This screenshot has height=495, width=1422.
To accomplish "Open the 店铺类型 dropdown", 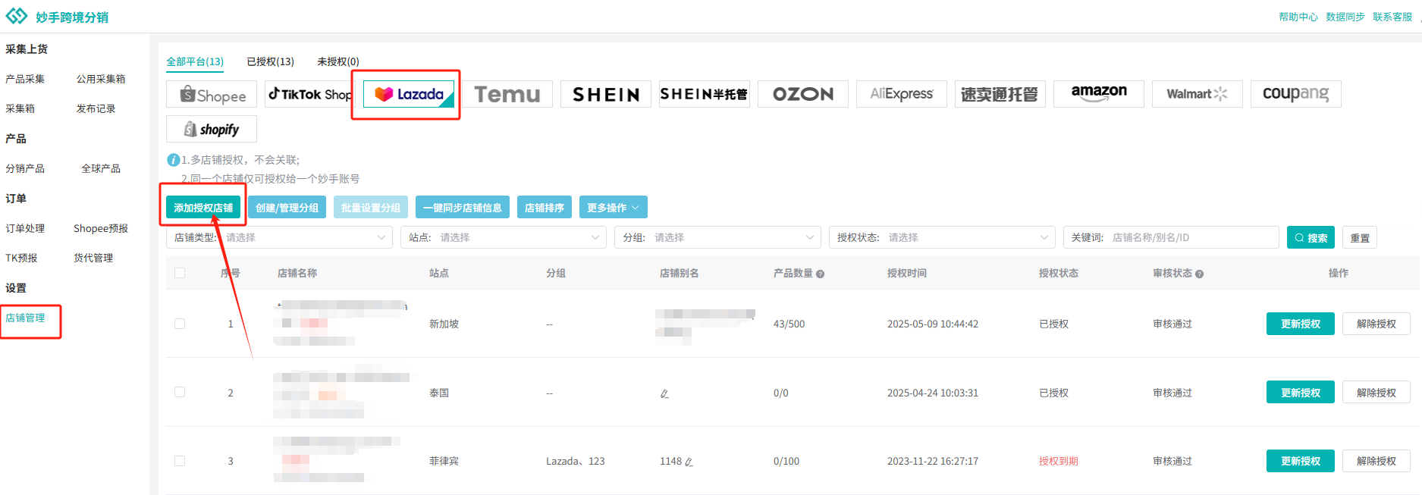I will pos(279,237).
